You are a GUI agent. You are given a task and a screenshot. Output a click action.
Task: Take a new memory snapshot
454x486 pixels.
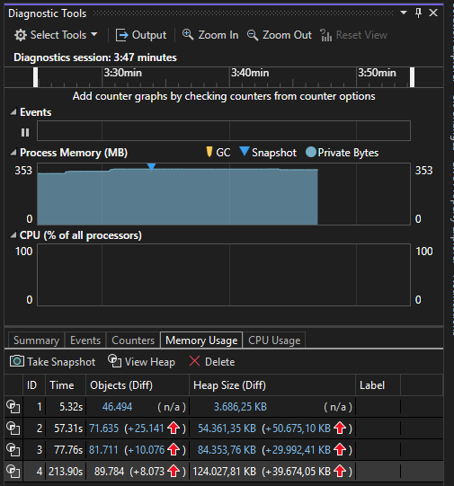[x=53, y=362]
